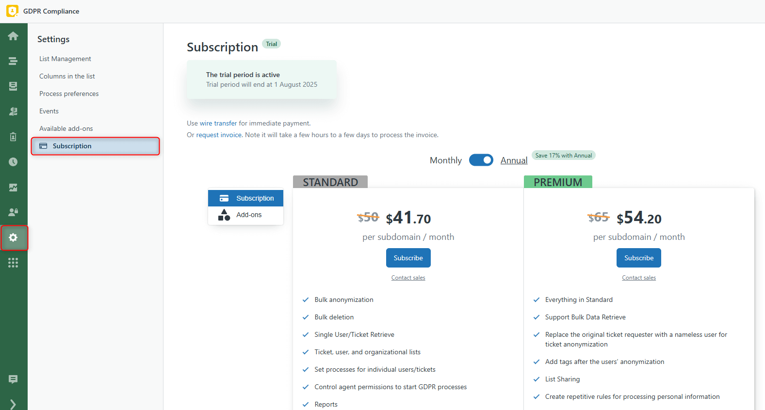
Task: Click the STANDARD plan header
Action: click(x=330, y=182)
